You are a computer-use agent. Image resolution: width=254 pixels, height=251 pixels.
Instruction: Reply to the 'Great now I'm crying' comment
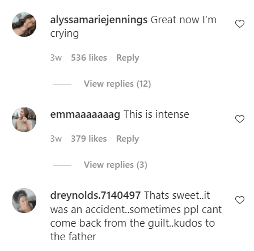(x=128, y=58)
